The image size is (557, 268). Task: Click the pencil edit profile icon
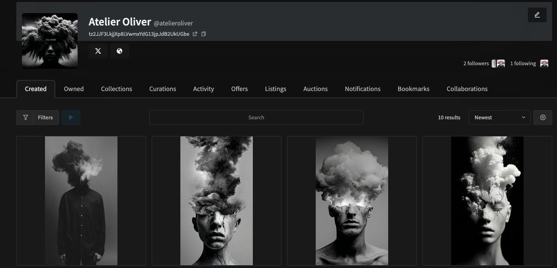[537, 15]
